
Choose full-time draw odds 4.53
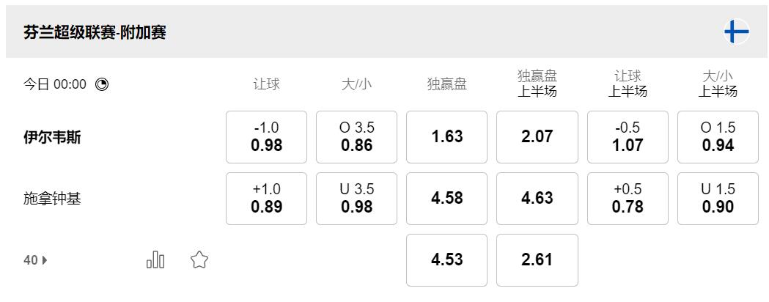coord(446,259)
